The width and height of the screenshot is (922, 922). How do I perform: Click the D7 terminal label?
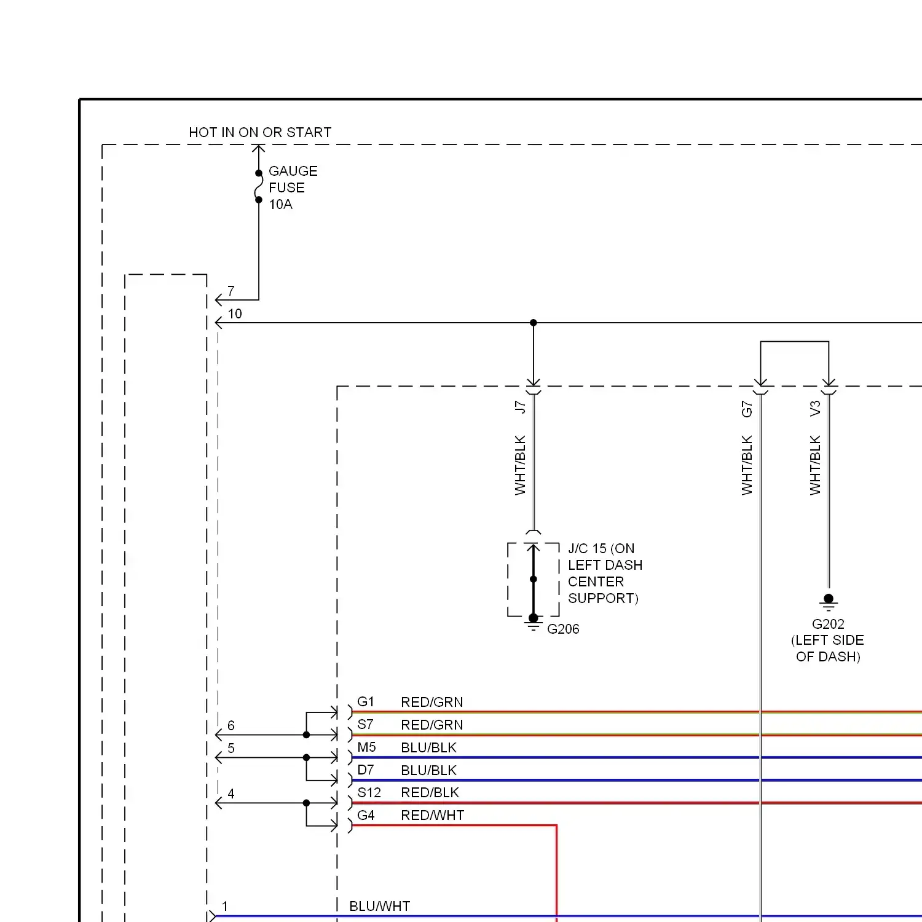click(365, 770)
